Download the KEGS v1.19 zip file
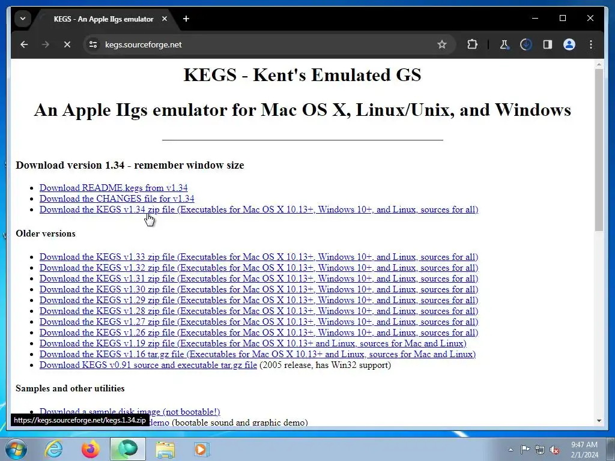 point(253,343)
